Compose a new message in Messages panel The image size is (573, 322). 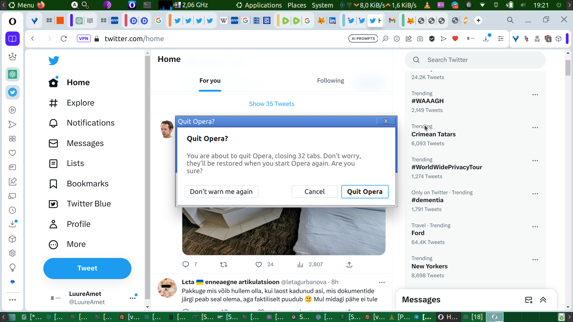(x=529, y=300)
